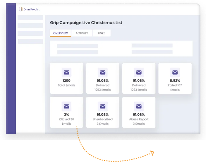Switch to the Overview tab
This screenshot has height=162, width=206.
click(x=61, y=33)
